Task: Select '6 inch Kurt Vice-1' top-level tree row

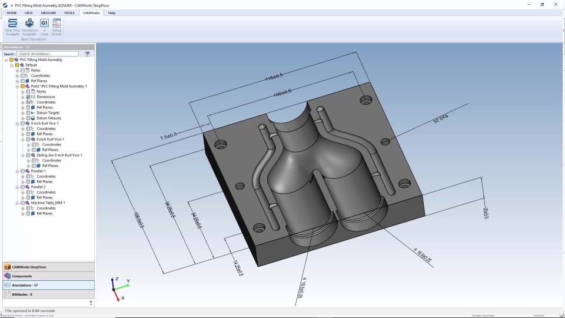Action: (x=45, y=124)
